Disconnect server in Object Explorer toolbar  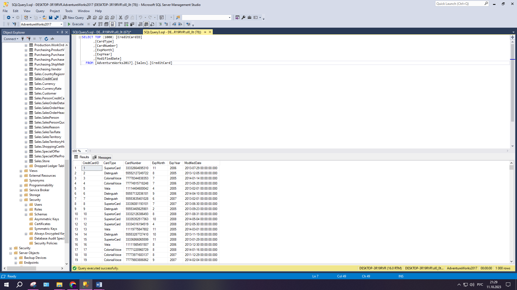pos(29,39)
